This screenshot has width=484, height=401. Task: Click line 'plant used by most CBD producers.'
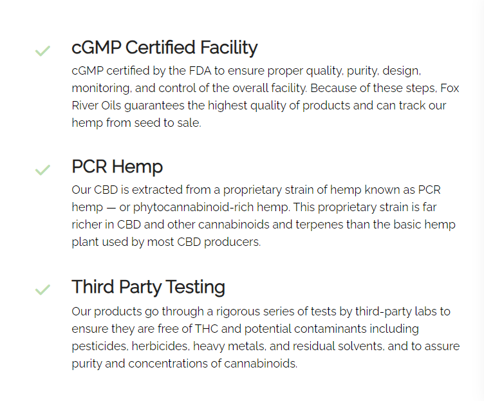point(166,242)
